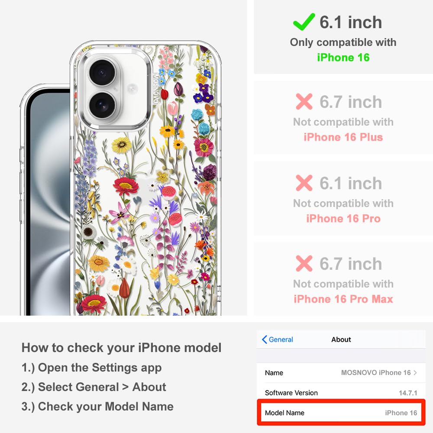This screenshot has width=433, height=433.
Task: Click the How to check your iPhone model heading
Action: click(x=122, y=348)
